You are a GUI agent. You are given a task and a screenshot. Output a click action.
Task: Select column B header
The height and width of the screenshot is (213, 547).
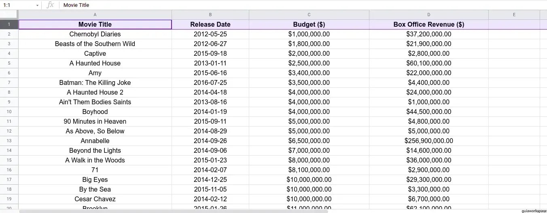click(x=210, y=15)
